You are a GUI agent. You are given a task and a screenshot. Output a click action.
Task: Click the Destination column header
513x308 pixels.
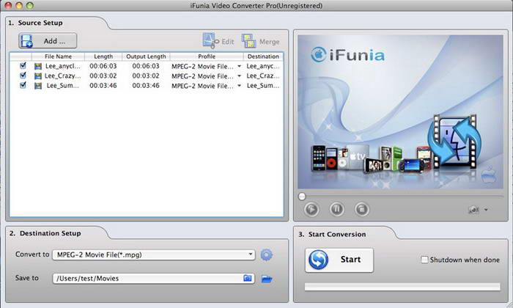(x=263, y=56)
